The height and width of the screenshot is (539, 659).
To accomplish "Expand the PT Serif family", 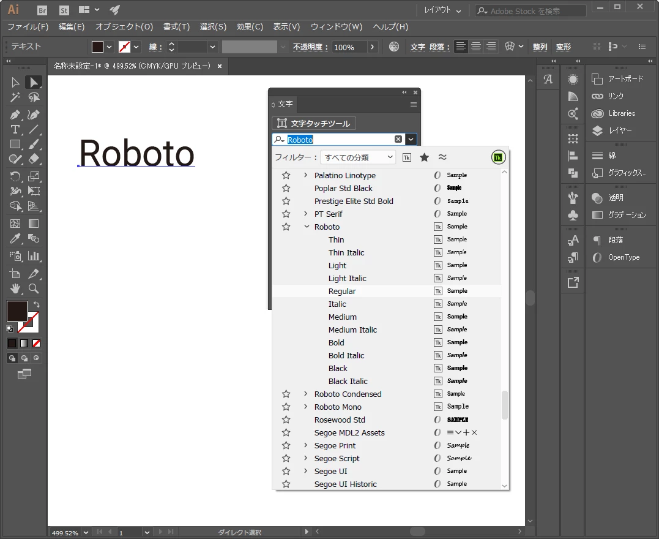I will pyautogui.click(x=305, y=214).
